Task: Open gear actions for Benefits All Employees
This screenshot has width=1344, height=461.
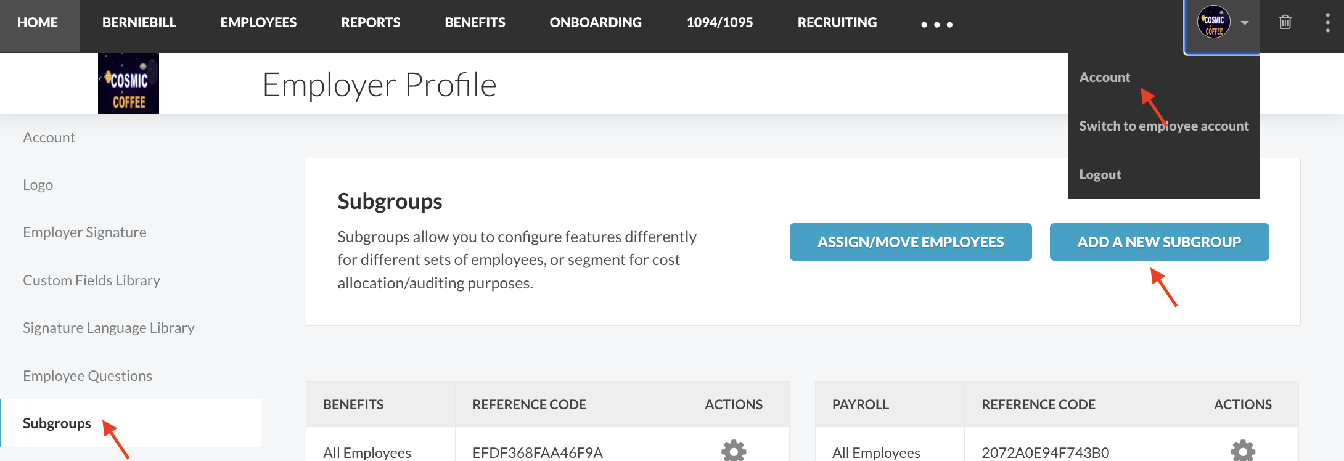Action: (x=734, y=451)
